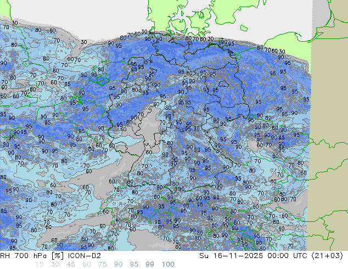Image resolution: width=348 pixels, height=269 pixels.
Task: Click the "(21+03)" forecast run label
Action: pos(327,256)
